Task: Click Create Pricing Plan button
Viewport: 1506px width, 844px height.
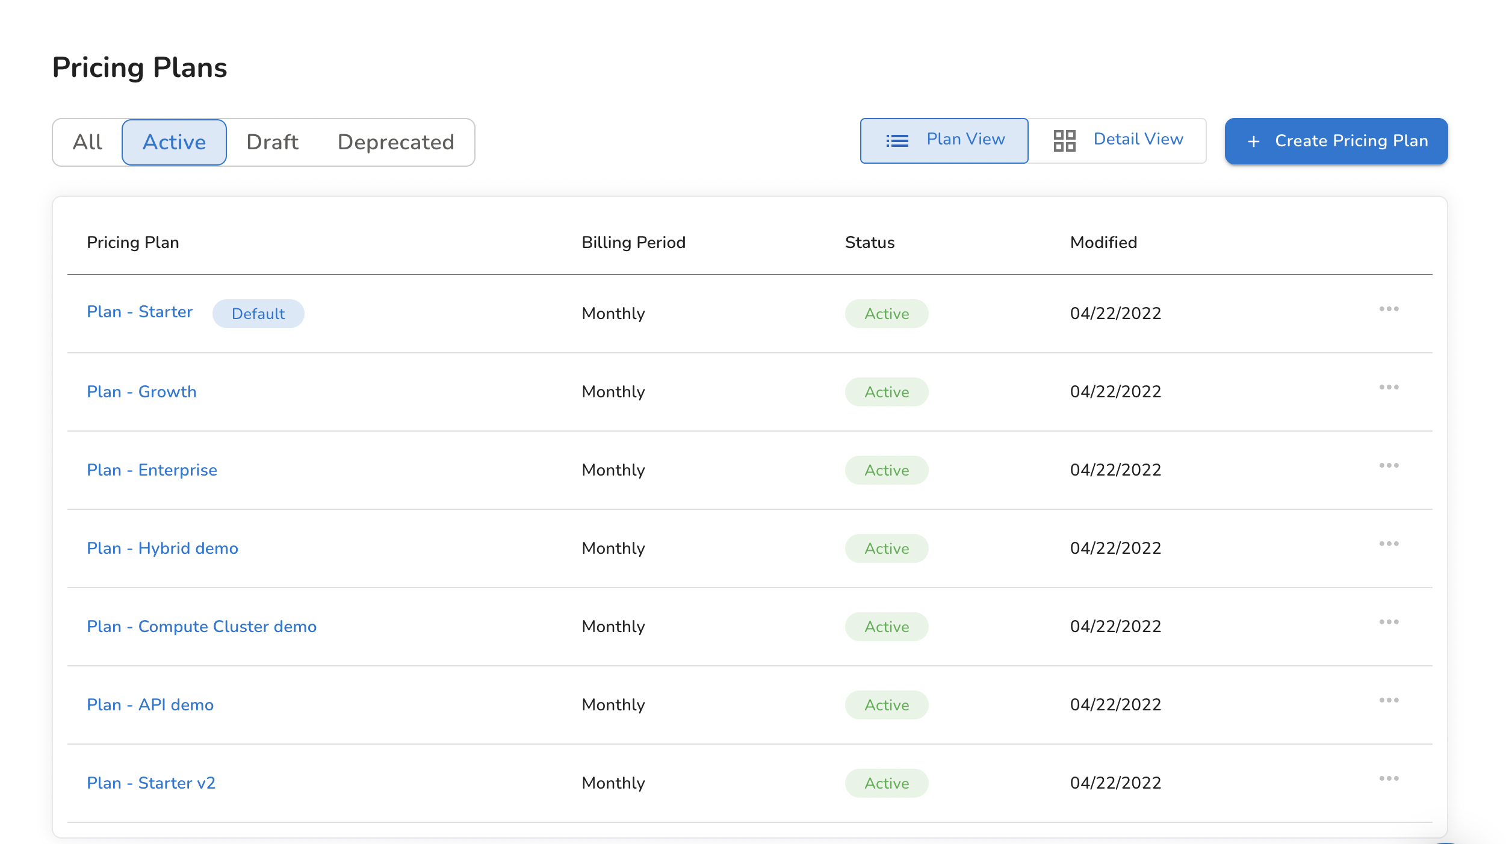Action: 1336,141
